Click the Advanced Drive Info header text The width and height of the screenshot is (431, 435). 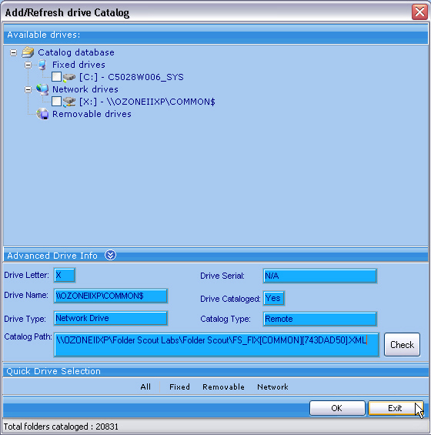52,256
